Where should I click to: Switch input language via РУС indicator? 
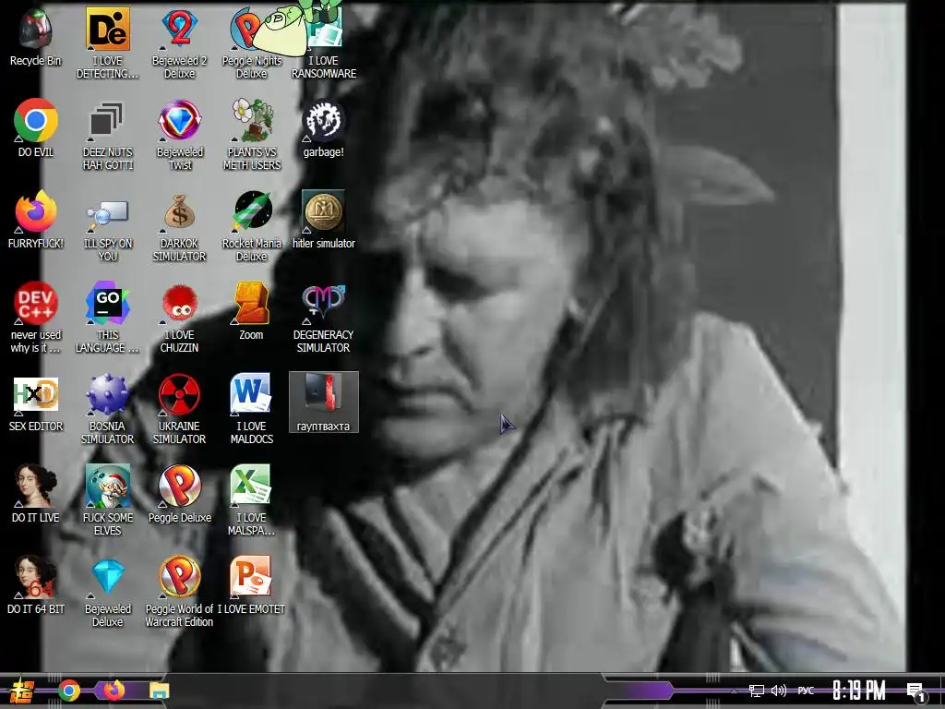pyautogui.click(x=806, y=691)
